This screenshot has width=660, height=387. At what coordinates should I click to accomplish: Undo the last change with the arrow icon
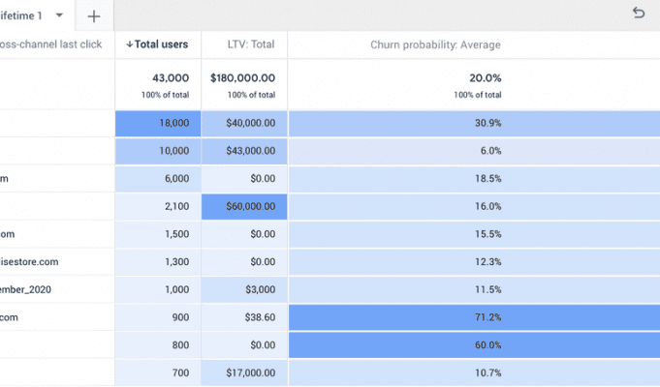[x=638, y=14]
